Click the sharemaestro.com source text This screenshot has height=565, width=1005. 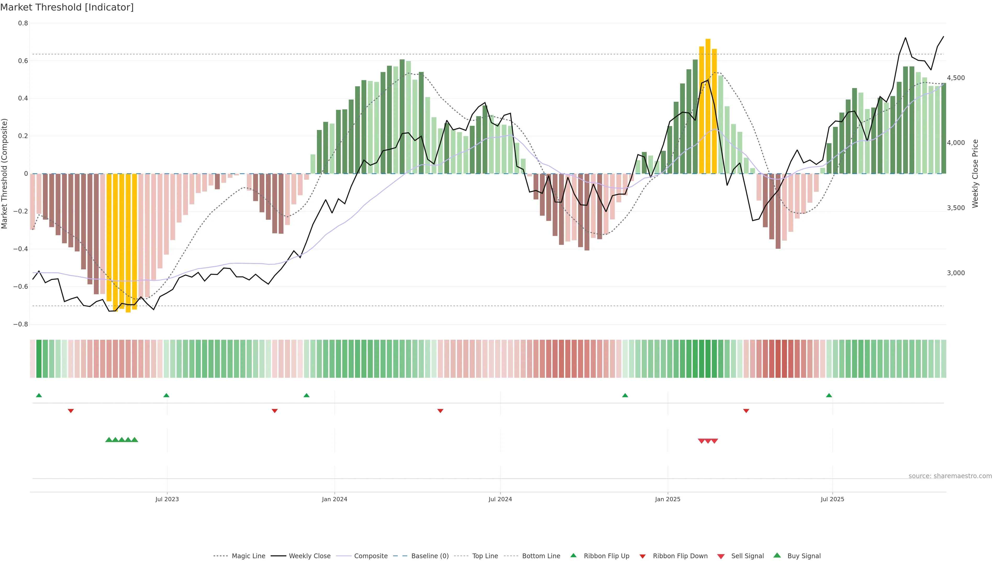point(950,476)
